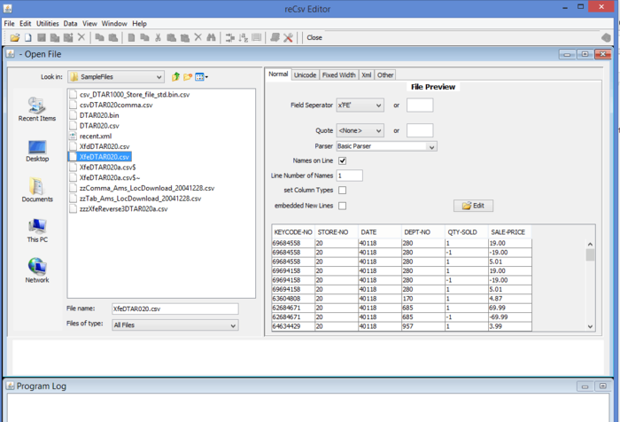Open Recent Items in the sidebar

(x=37, y=109)
